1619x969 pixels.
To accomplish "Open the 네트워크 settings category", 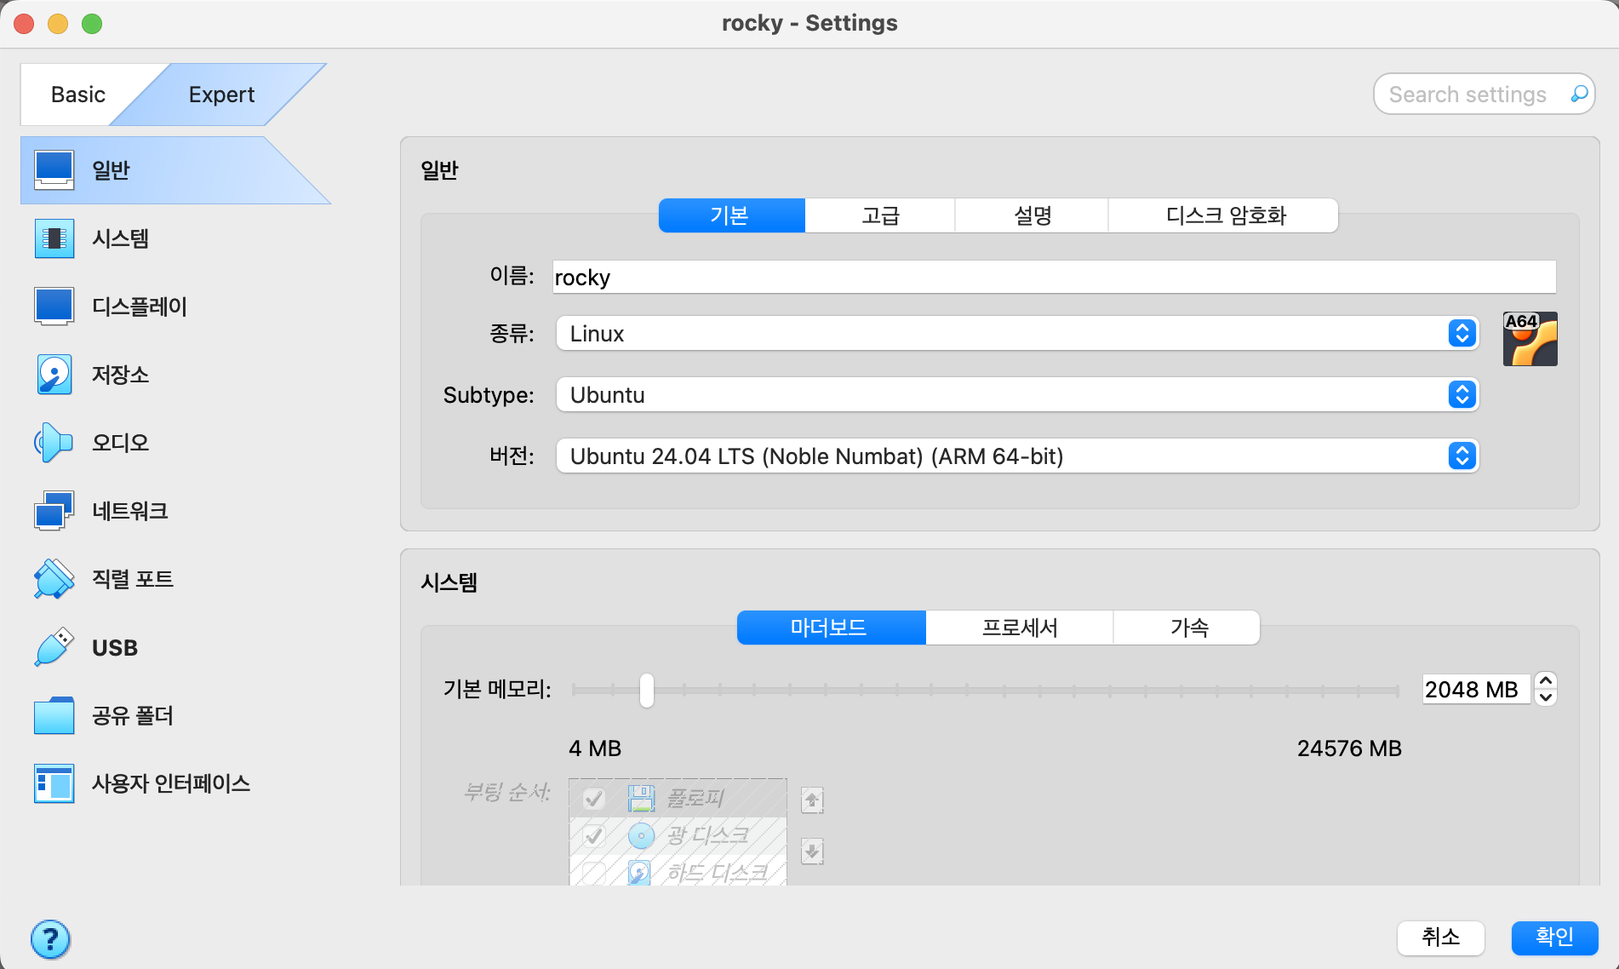I will tap(175, 510).
